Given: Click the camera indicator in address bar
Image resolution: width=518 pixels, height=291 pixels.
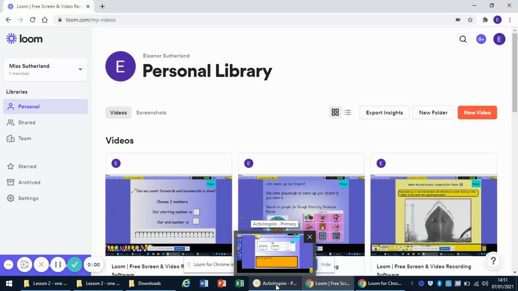Looking at the screenshot, I should click(458, 19).
